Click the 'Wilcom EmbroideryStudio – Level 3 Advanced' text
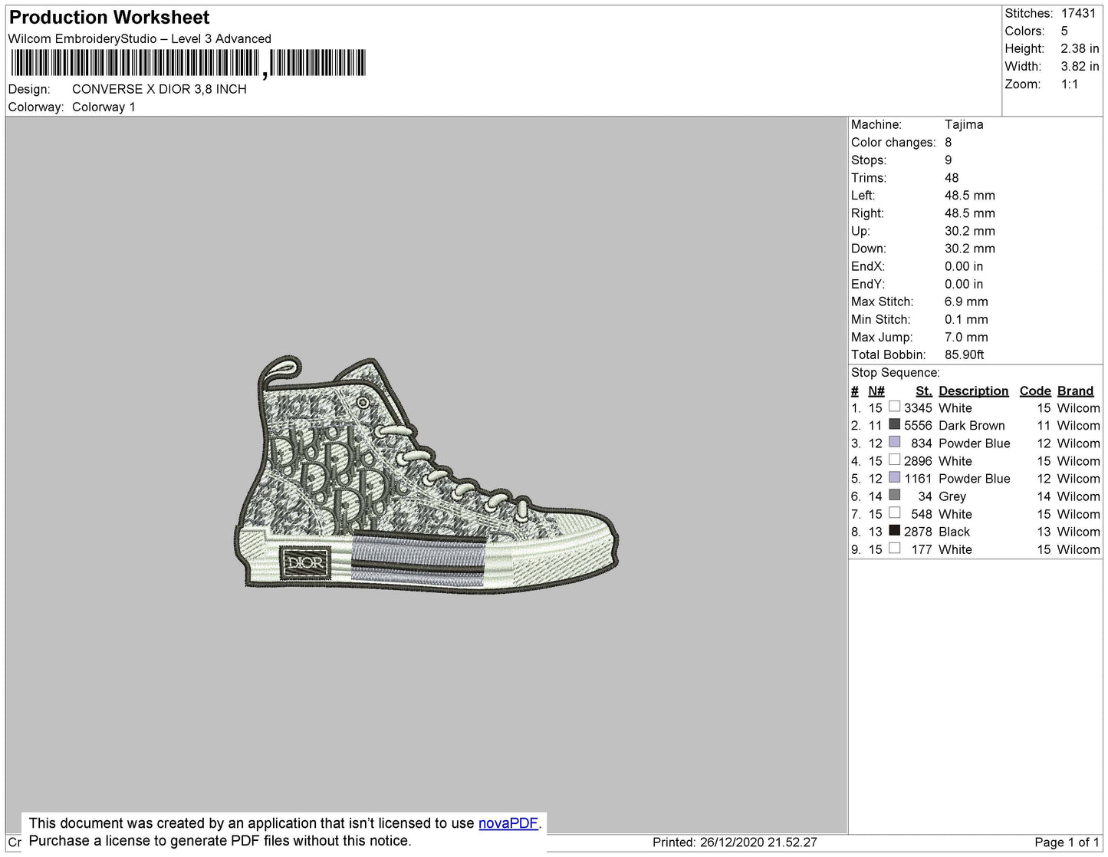This screenshot has width=1108, height=857. 140,38
